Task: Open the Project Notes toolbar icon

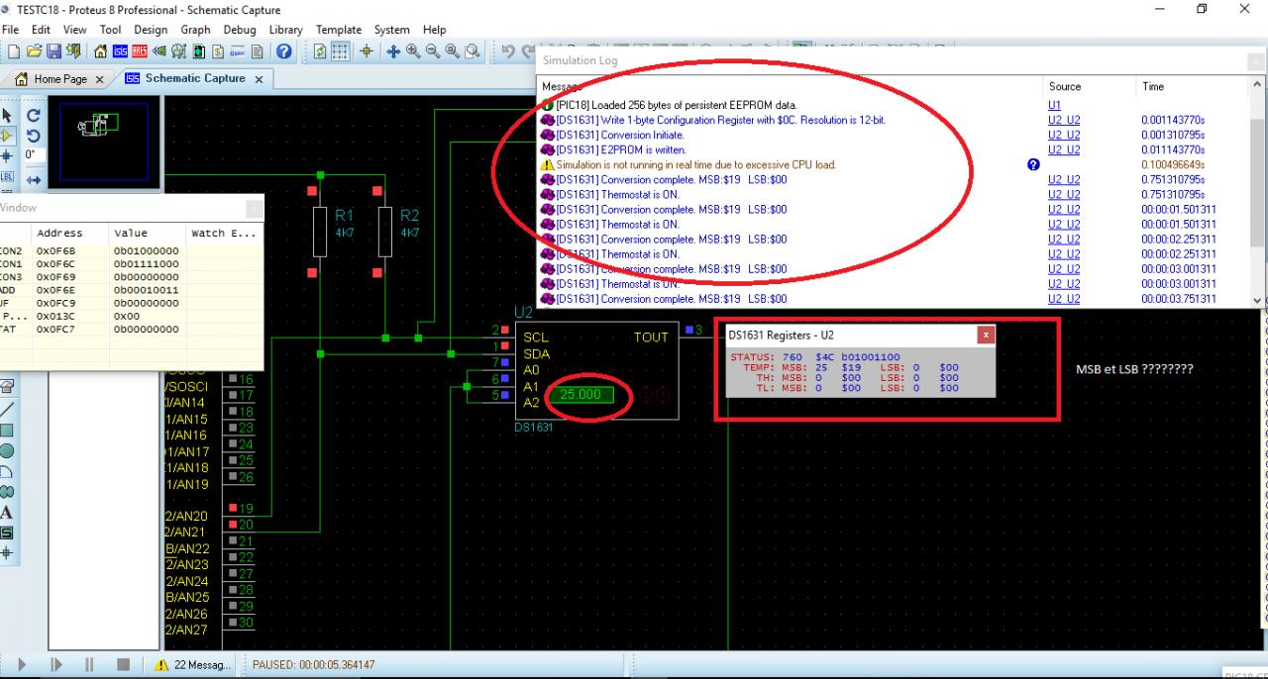Action: click(257, 51)
